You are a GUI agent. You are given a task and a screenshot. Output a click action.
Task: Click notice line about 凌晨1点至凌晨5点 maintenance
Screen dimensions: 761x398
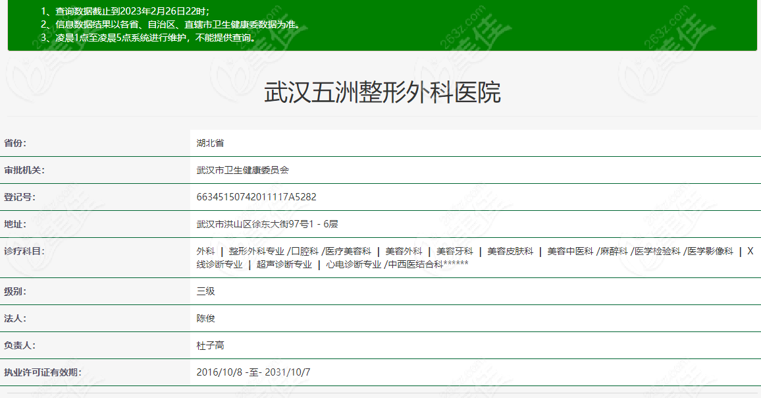[x=149, y=38]
